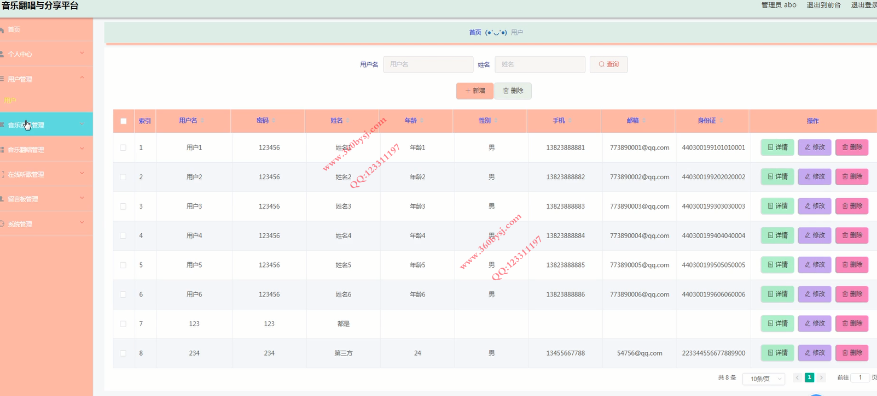Focus the 用户名 search input field
The image size is (877, 396).
click(x=428, y=64)
